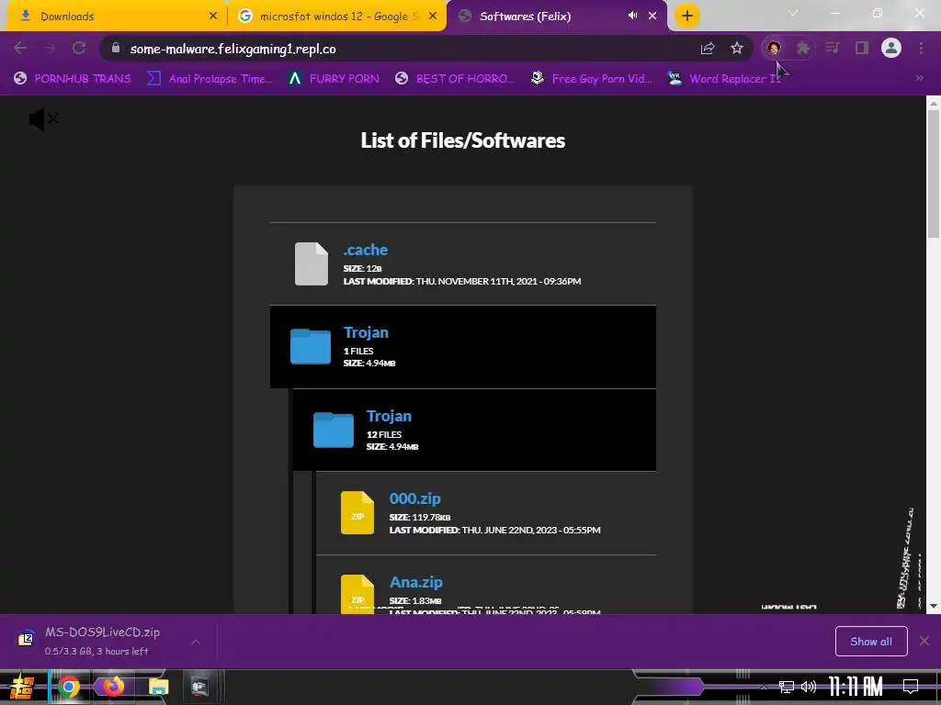Click the 1 FILES Trojan folder icon

311,346
